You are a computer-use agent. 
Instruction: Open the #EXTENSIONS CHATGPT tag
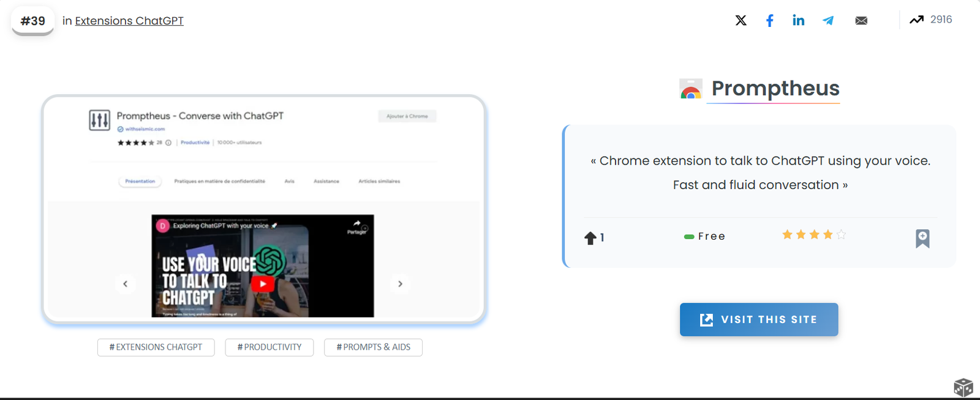[x=156, y=347]
